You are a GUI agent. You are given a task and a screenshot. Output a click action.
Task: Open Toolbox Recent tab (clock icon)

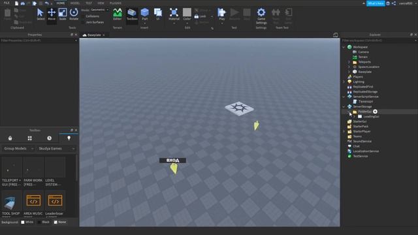tap(50, 138)
